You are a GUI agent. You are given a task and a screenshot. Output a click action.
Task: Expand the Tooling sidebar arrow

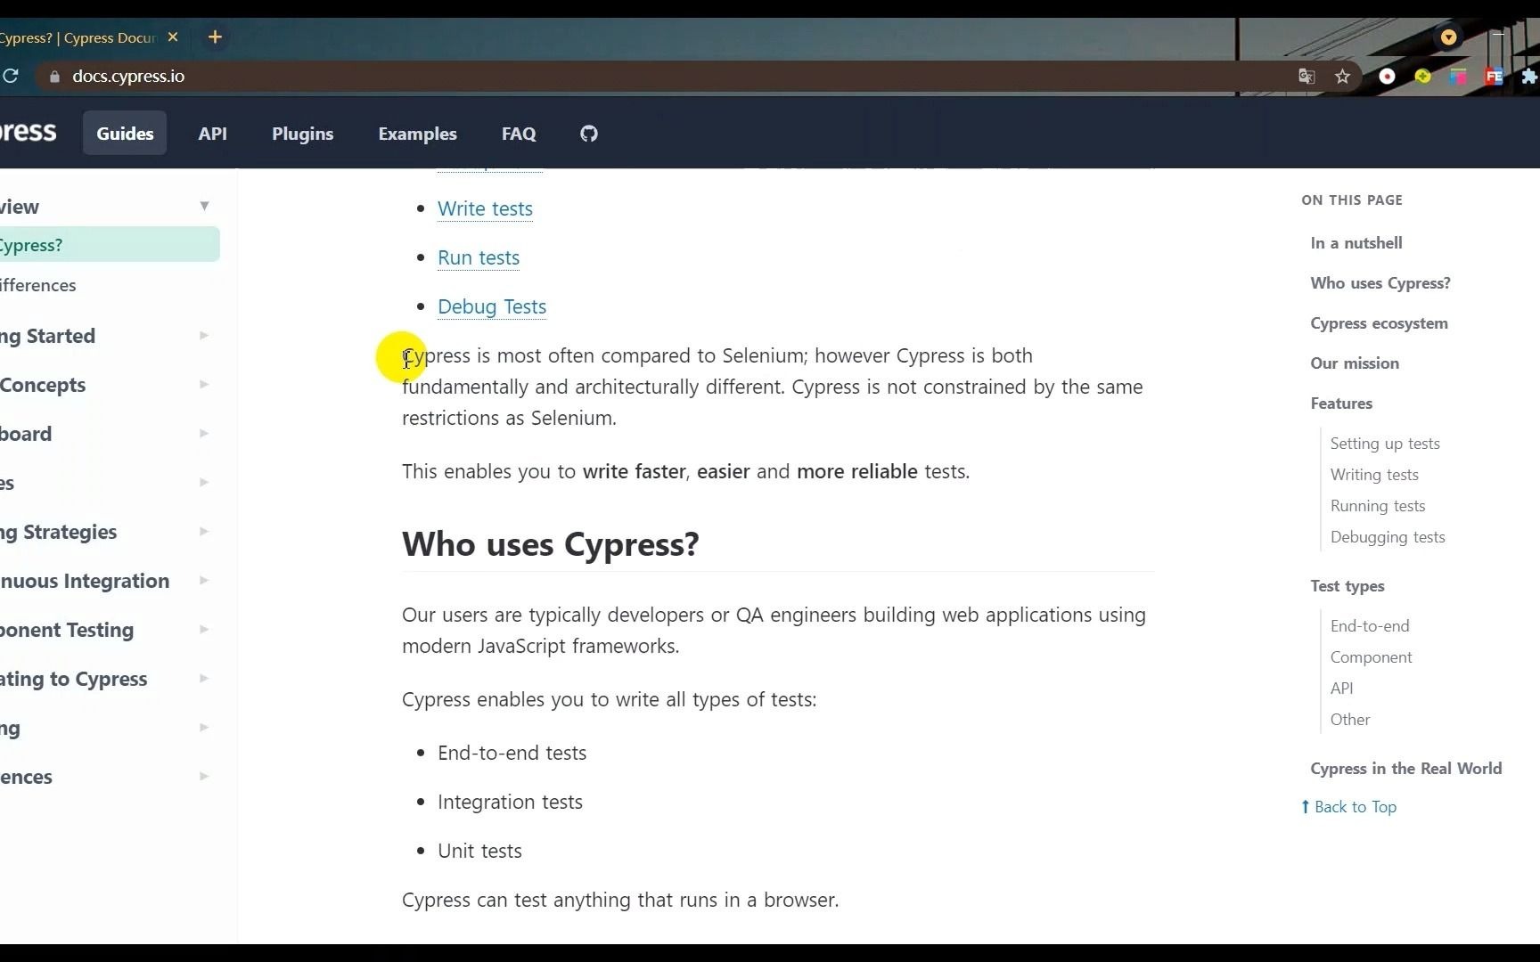pyautogui.click(x=204, y=728)
